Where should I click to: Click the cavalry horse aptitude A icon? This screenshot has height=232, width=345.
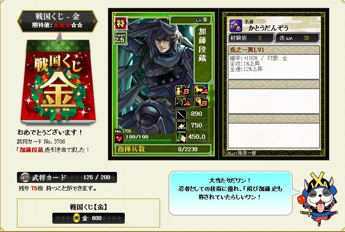point(200,90)
